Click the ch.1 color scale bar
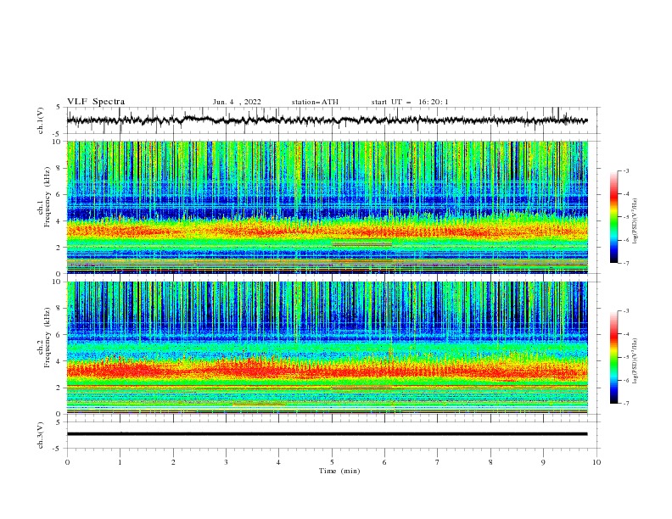The width and height of the screenshot is (672, 519). 613,217
